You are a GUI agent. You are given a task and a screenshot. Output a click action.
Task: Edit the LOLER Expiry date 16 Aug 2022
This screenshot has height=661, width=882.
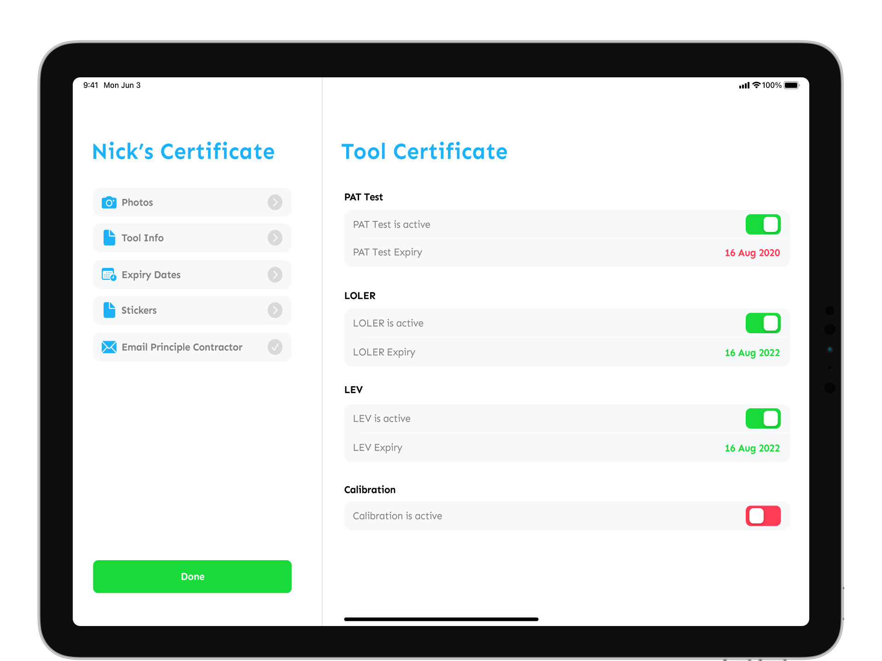point(752,353)
